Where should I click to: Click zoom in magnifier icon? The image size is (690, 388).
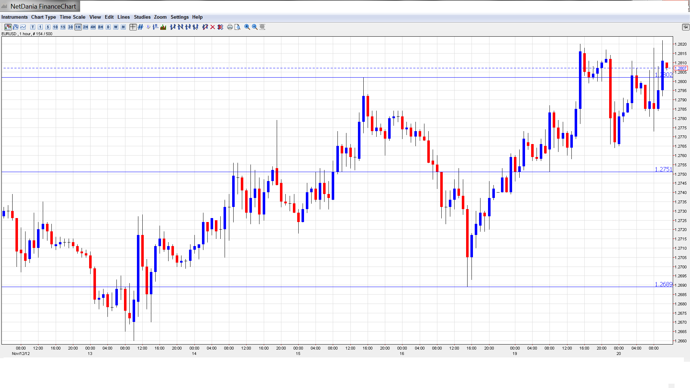click(247, 27)
